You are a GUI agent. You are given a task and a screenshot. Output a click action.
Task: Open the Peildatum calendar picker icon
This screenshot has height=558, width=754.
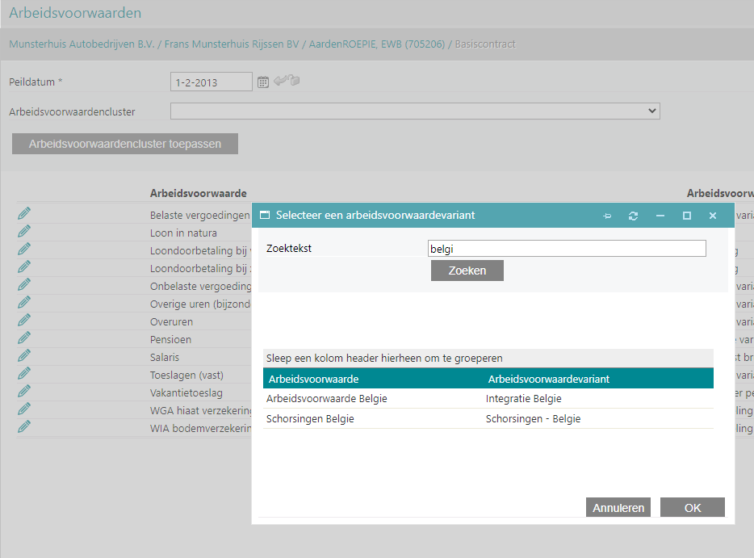coord(262,82)
